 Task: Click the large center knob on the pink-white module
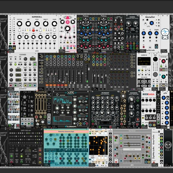pyautogui.click(x=67, y=28)
